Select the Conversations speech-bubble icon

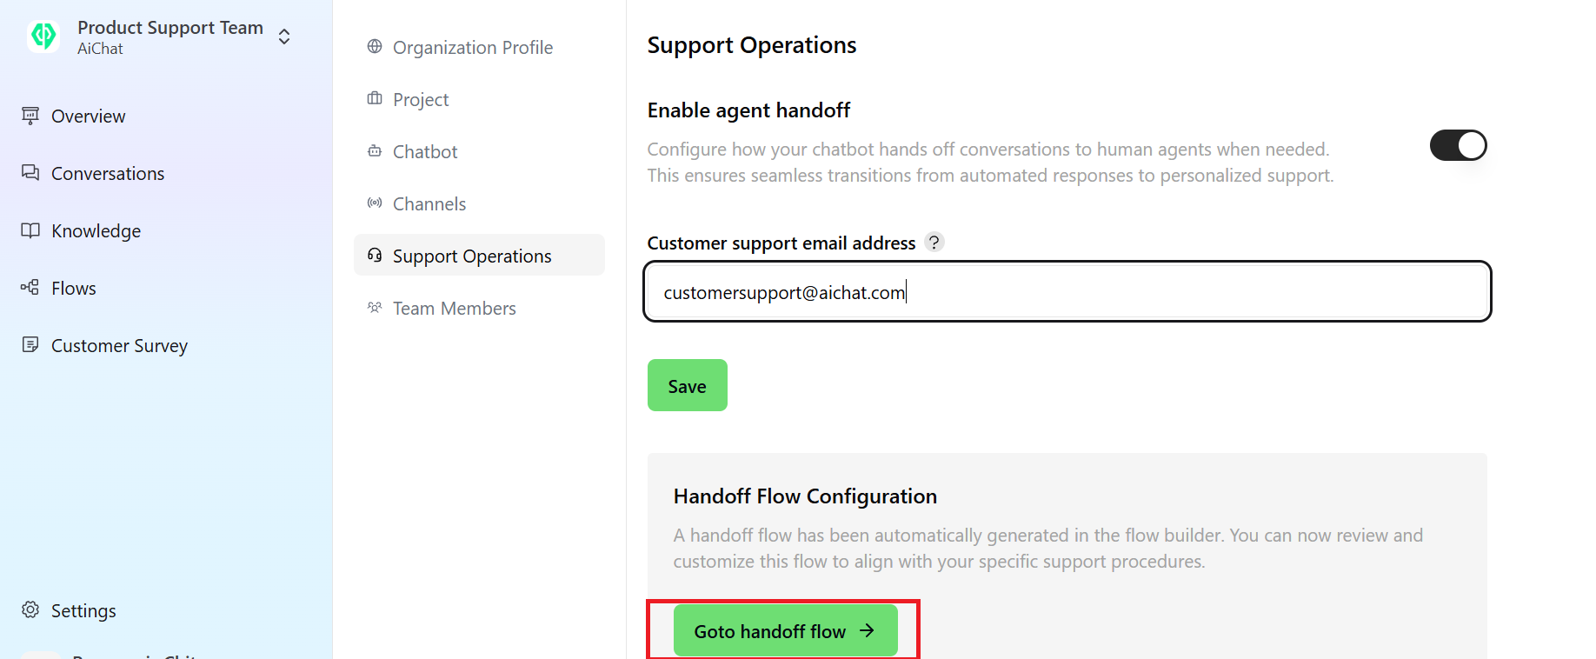(x=30, y=172)
